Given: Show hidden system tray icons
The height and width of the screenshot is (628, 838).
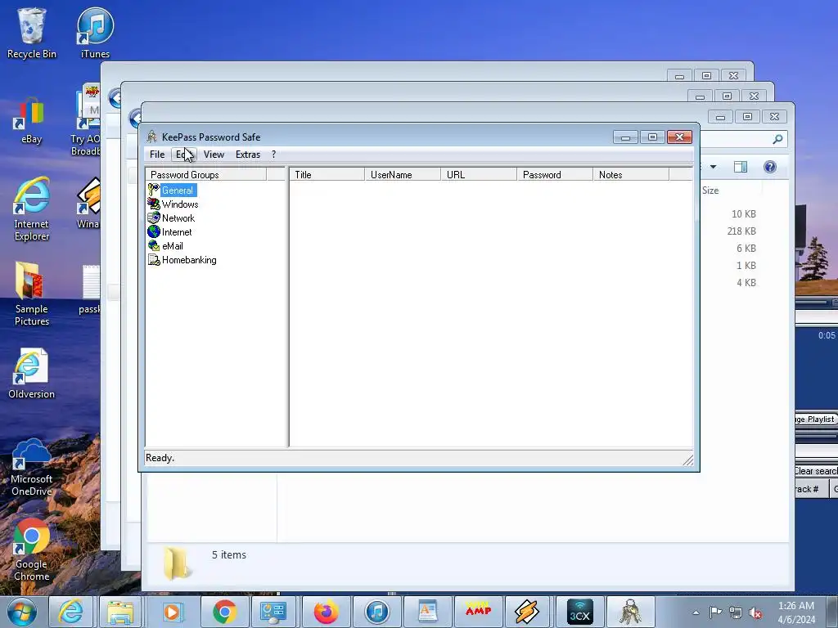Looking at the screenshot, I should (696, 612).
